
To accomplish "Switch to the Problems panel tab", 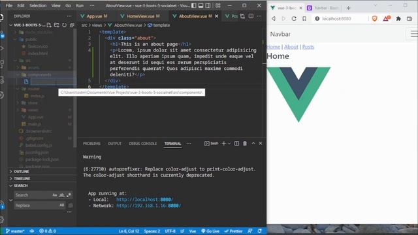I will click(x=91, y=144).
